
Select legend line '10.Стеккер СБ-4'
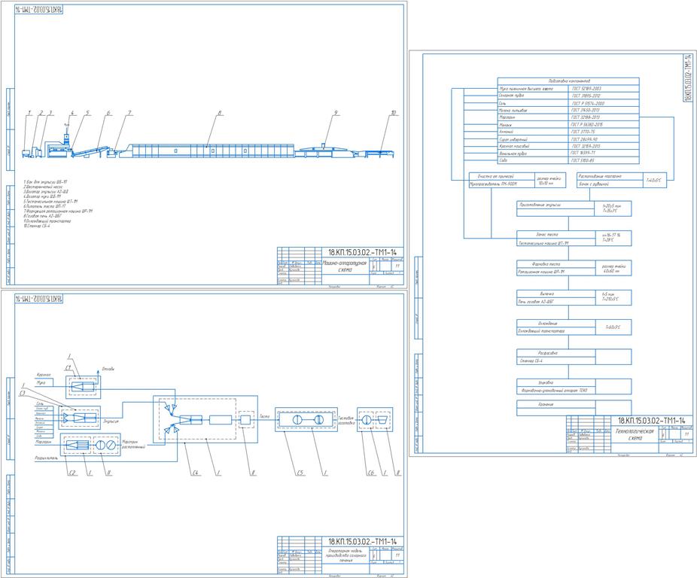[x=37, y=226]
